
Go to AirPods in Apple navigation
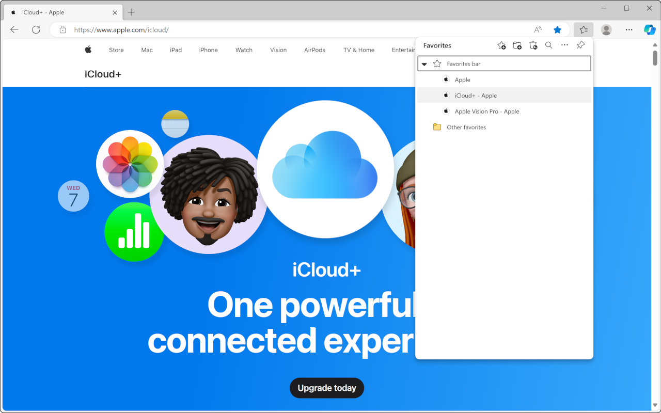point(315,50)
